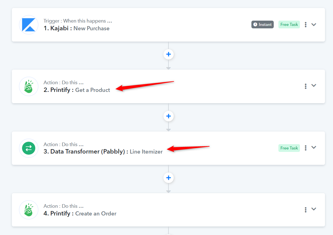333x235 pixels.
Task: Click the Printify icon in step 2
Action: [29, 86]
